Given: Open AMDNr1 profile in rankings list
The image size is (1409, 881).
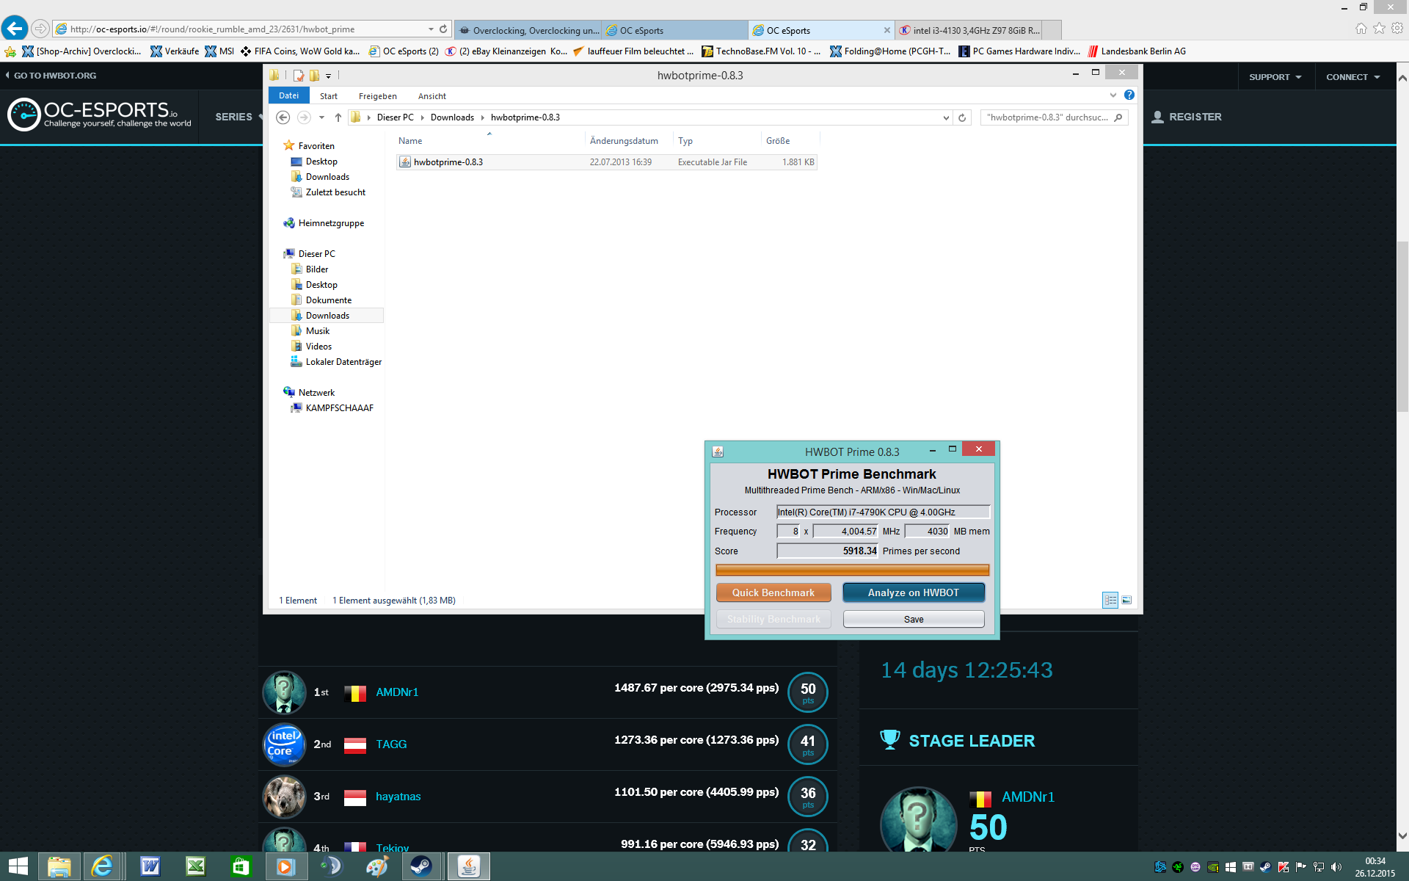Looking at the screenshot, I should (x=397, y=692).
